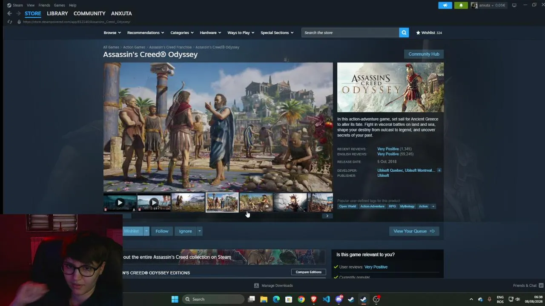Click the Manage Downloads icon

[256, 286]
